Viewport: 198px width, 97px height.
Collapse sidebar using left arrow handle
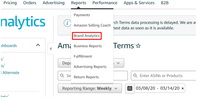pyautogui.click(x=51, y=49)
